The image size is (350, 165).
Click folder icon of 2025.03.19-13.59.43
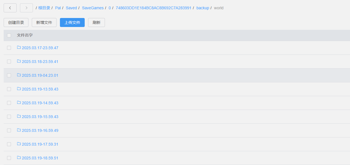(x=19, y=89)
